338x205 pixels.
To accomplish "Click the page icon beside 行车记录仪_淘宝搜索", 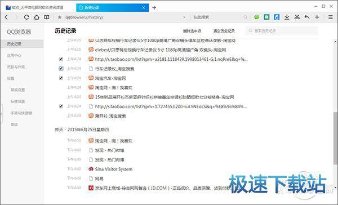I will click(91, 69).
